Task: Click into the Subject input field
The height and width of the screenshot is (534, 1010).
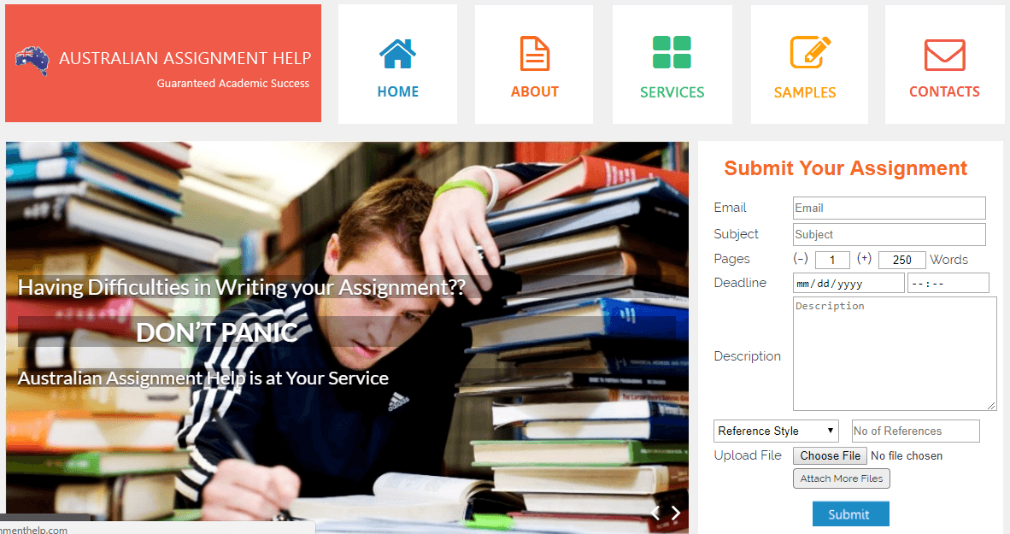Action: click(x=889, y=234)
